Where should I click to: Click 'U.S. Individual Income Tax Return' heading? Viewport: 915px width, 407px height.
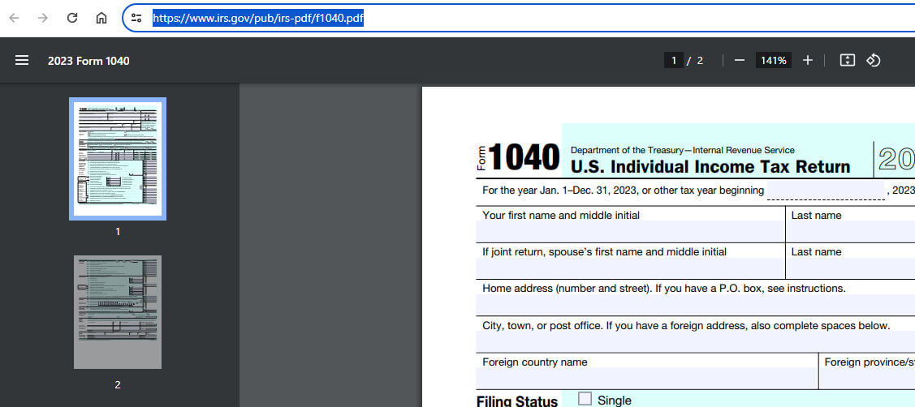[710, 167]
